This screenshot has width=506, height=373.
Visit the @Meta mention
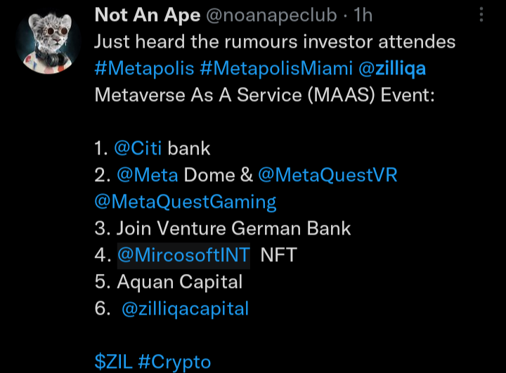[148, 175]
